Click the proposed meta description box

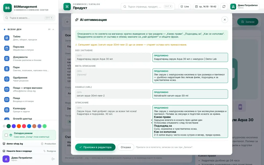coord(190,76)
